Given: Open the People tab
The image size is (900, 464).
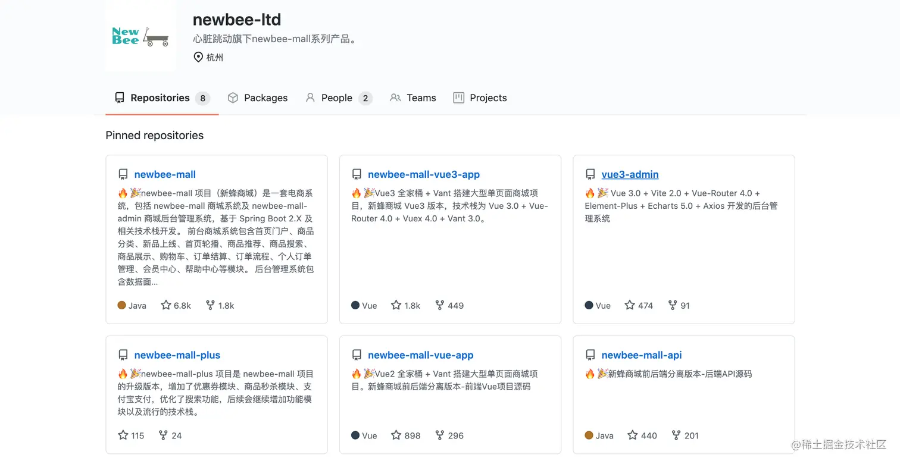Looking at the screenshot, I should pyautogui.click(x=338, y=98).
